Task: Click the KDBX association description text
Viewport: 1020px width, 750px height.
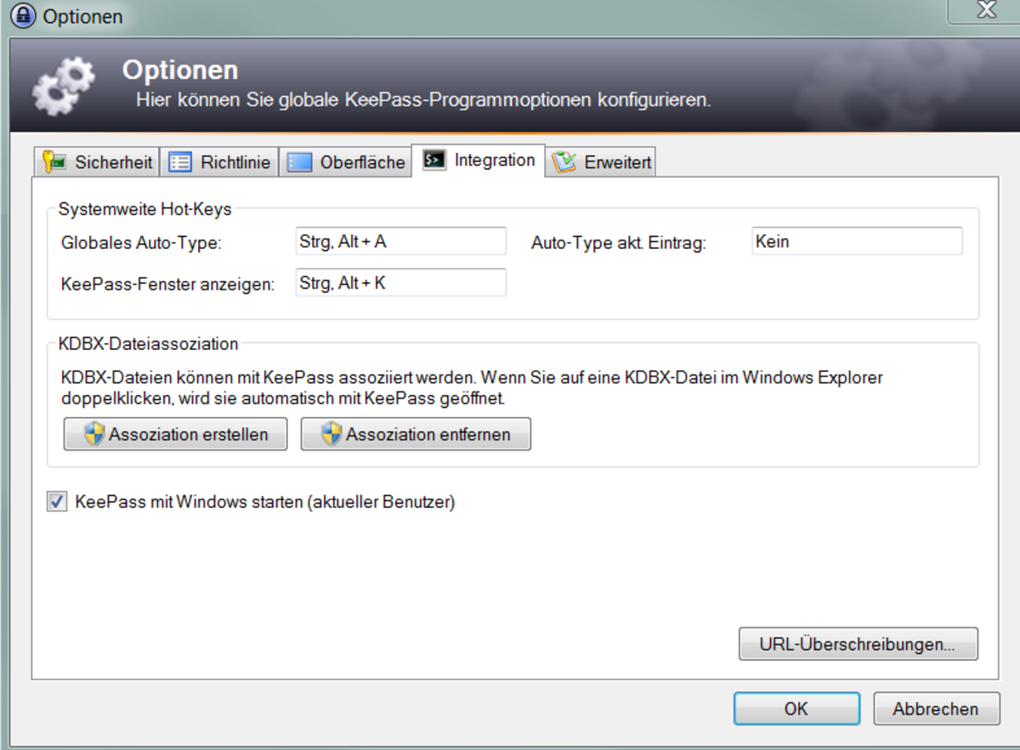Action: coord(472,387)
